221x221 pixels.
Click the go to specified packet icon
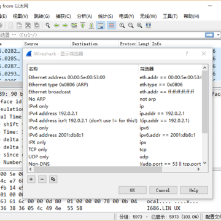click(x=74, y=26)
